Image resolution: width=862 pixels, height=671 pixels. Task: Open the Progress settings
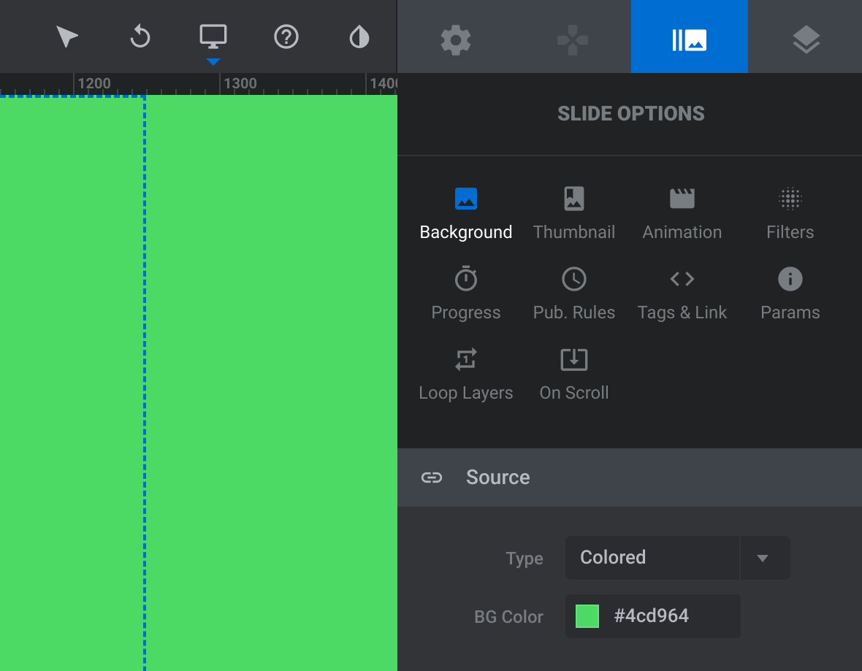point(465,294)
